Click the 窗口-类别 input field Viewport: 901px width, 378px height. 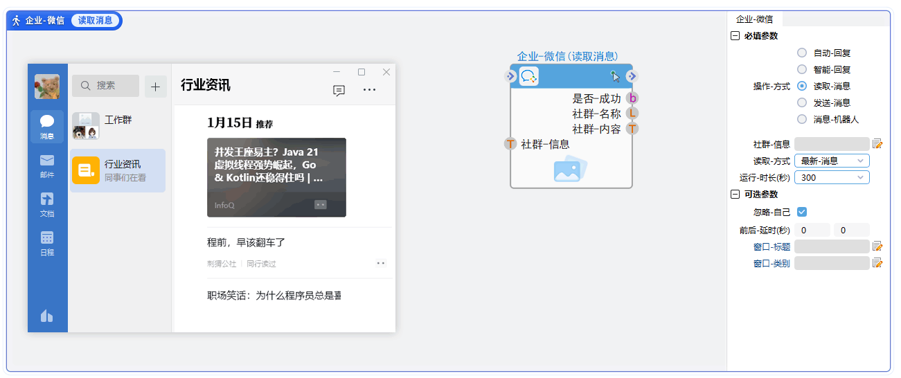[x=832, y=263]
